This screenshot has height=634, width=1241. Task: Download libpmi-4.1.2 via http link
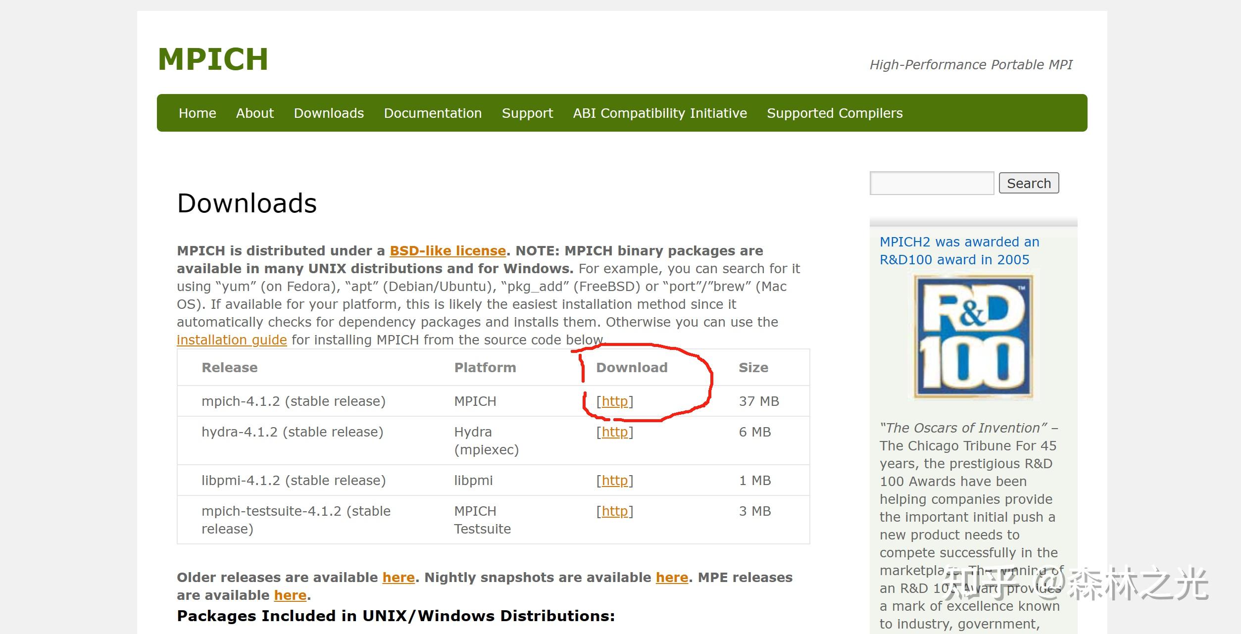(x=614, y=481)
